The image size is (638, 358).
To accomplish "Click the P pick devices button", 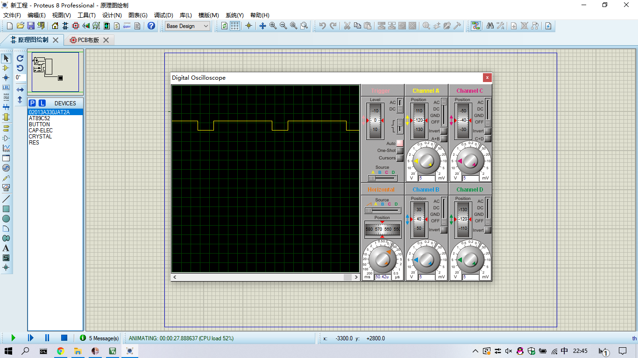I will (32, 103).
